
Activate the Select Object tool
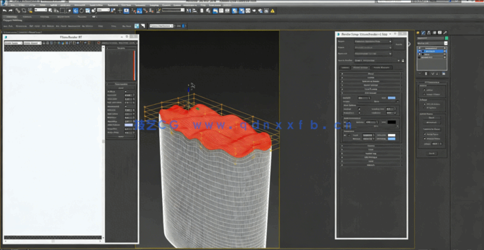51,10
